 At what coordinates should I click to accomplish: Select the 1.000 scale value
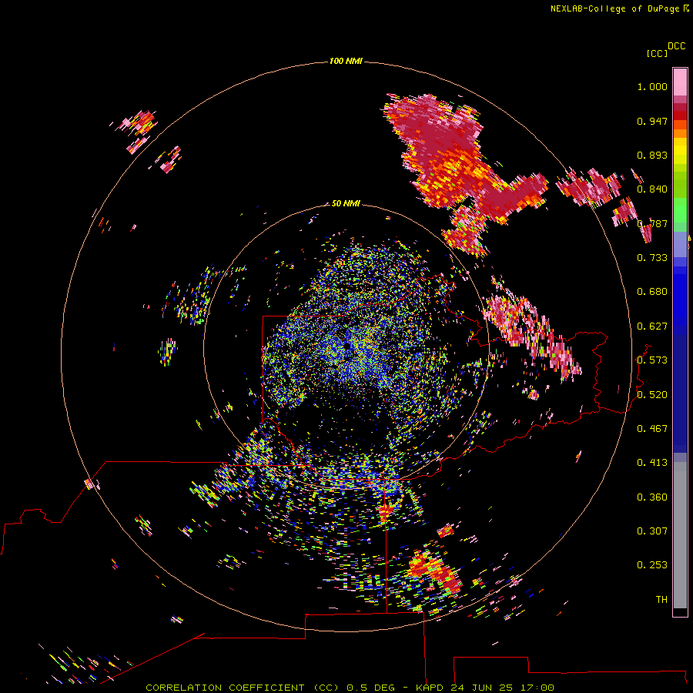[652, 86]
